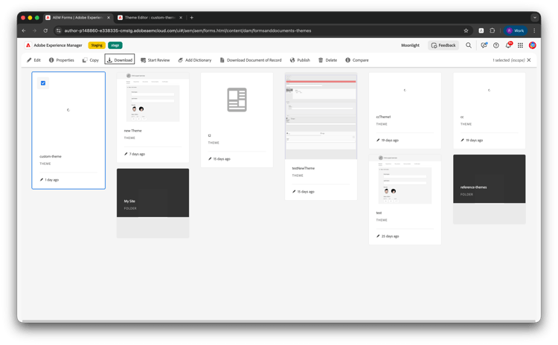The width and height of the screenshot is (558, 345).
Task: Click '1 day ago' on custom-theme card
Action: tap(52, 180)
